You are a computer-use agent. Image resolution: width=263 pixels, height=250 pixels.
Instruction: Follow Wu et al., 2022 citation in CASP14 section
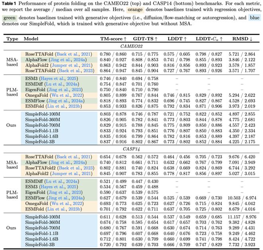[72, 203]
